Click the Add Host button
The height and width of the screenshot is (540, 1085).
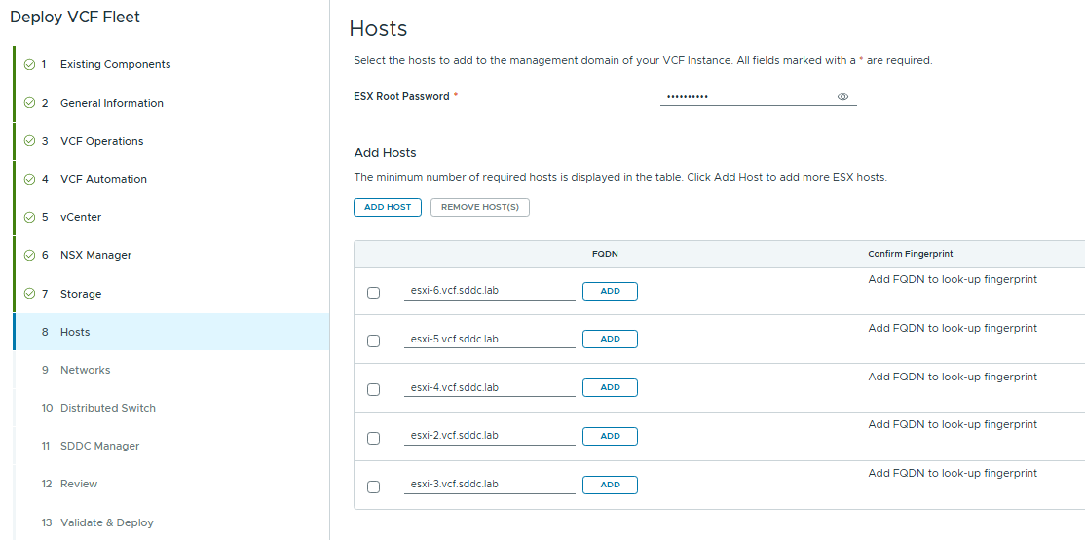pos(387,207)
